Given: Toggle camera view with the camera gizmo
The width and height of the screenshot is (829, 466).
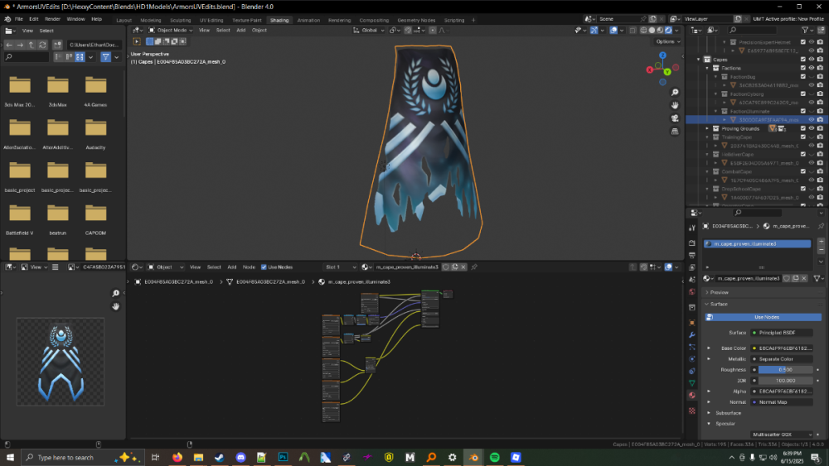Looking at the screenshot, I should (676, 118).
